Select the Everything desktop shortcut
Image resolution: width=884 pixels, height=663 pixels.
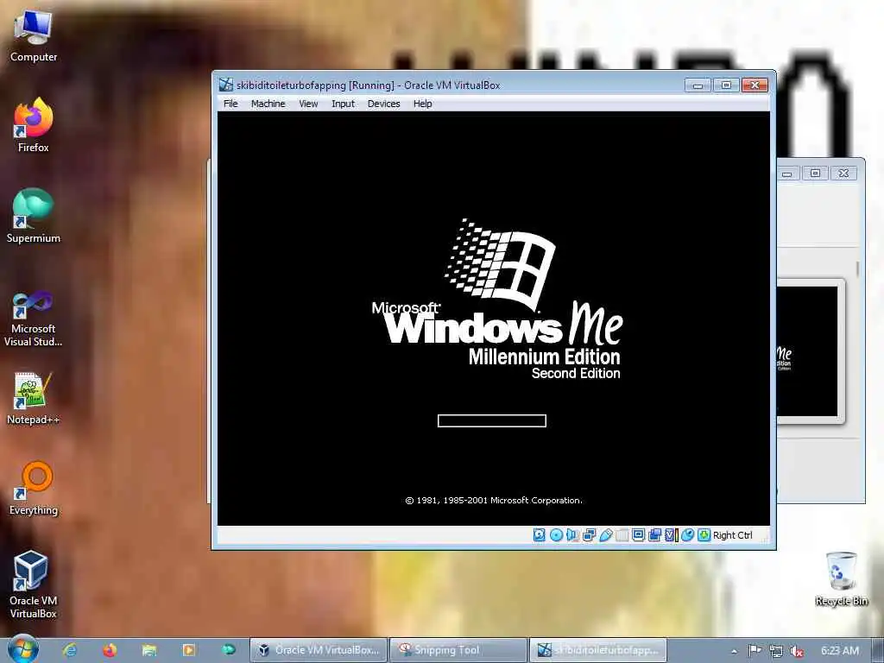[34, 489]
